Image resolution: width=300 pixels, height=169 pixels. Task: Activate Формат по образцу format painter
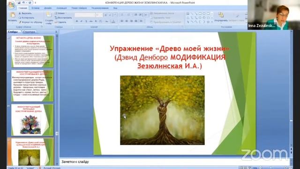coord(30,22)
